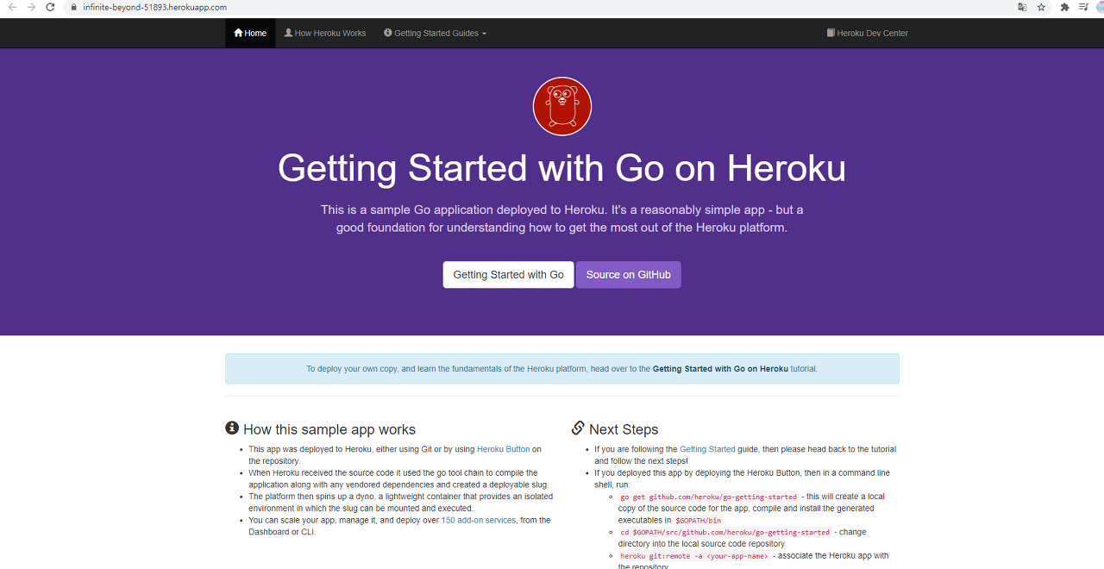Open the media control playlist icon
1104x569 pixels.
[x=1083, y=7]
